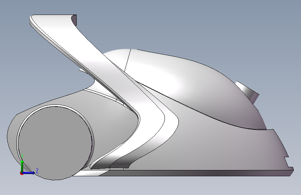Image resolution: width=301 pixels, height=195 pixels.
Task: Select the large round gray front face
Action: click(x=55, y=143)
